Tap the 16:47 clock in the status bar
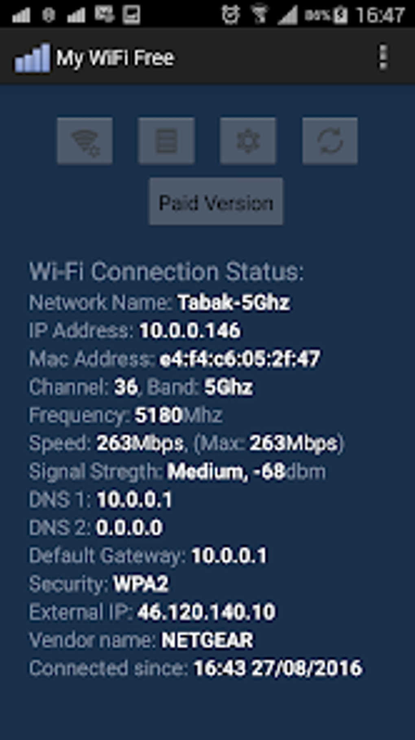The height and width of the screenshot is (740, 415). click(x=380, y=15)
